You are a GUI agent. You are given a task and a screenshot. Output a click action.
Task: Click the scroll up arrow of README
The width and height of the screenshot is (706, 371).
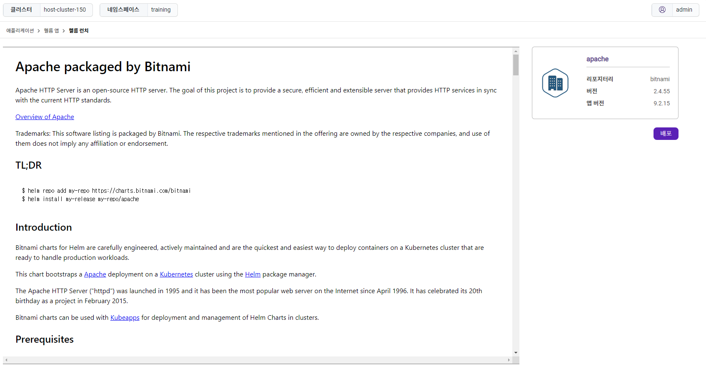(x=516, y=51)
